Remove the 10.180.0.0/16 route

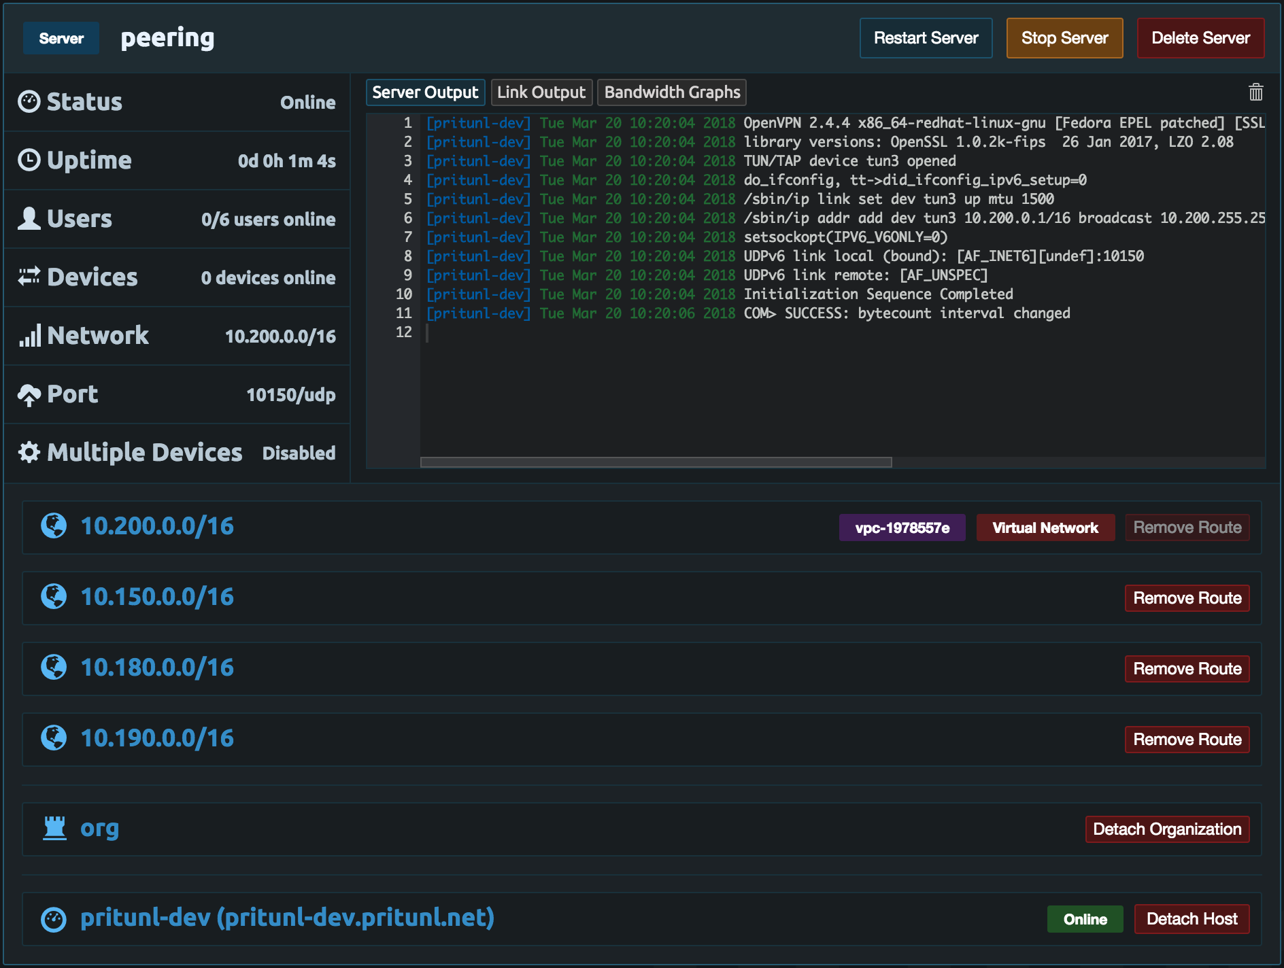coord(1187,669)
